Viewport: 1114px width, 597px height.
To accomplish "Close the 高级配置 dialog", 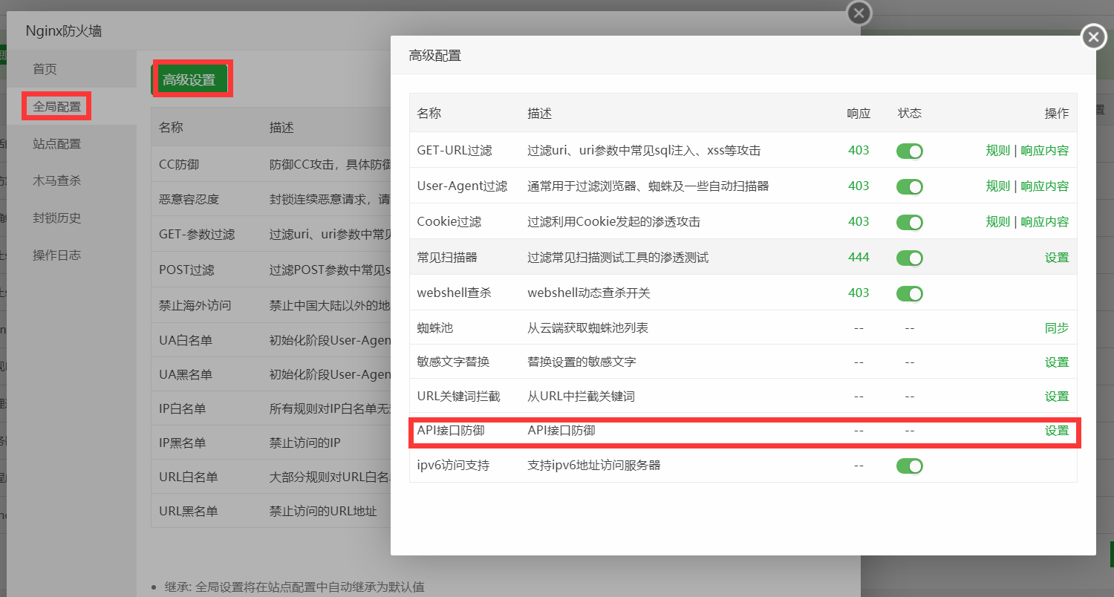I will 1093,36.
